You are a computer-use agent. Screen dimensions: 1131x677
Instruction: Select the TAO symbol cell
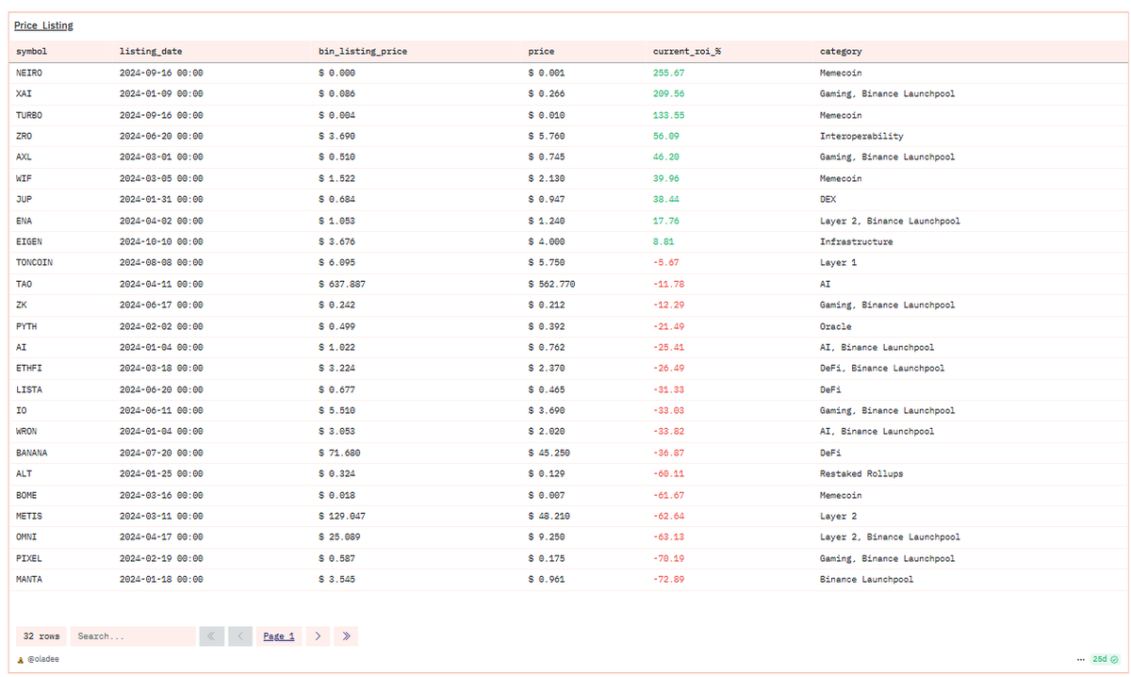pyautogui.click(x=25, y=284)
